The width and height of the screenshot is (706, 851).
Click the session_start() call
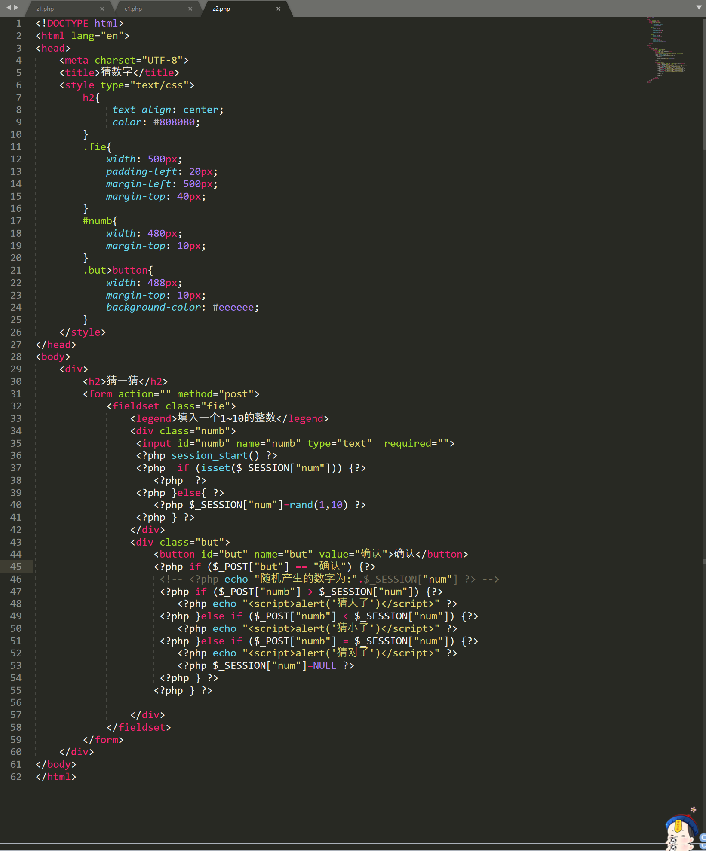point(215,455)
